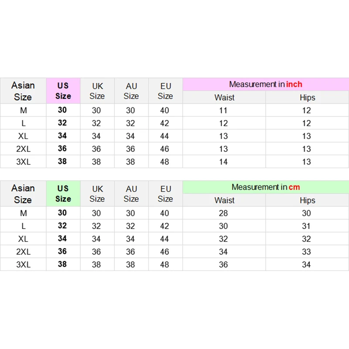Select the M row label in cm table
Image resolution: width=349 pixels, height=349 pixels.
pos(23,213)
